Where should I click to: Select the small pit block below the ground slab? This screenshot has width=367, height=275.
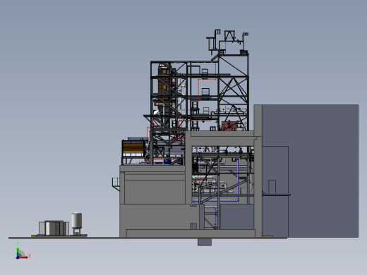coord(205,243)
